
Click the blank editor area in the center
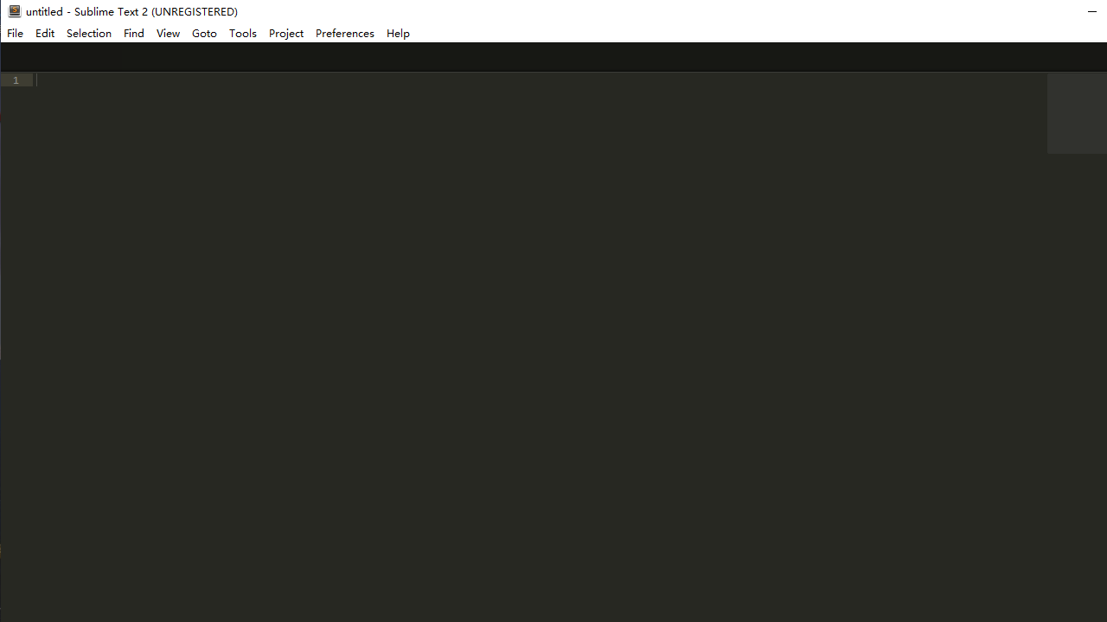[536, 346]
